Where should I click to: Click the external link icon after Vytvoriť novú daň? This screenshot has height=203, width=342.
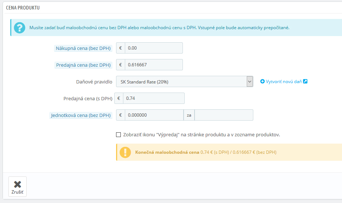click(x=305, y=81)
